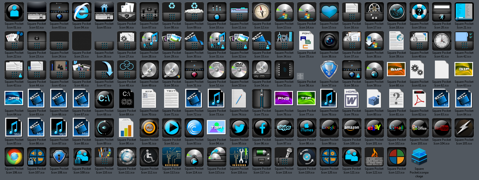Click the Amazon Icon 100.ico
Image resolution: width=479 pixels, height=180 pixels.
[352, 128]
